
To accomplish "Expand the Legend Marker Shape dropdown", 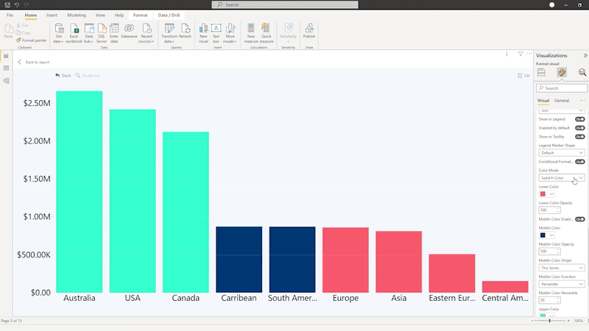I will [x=561, y=152].
